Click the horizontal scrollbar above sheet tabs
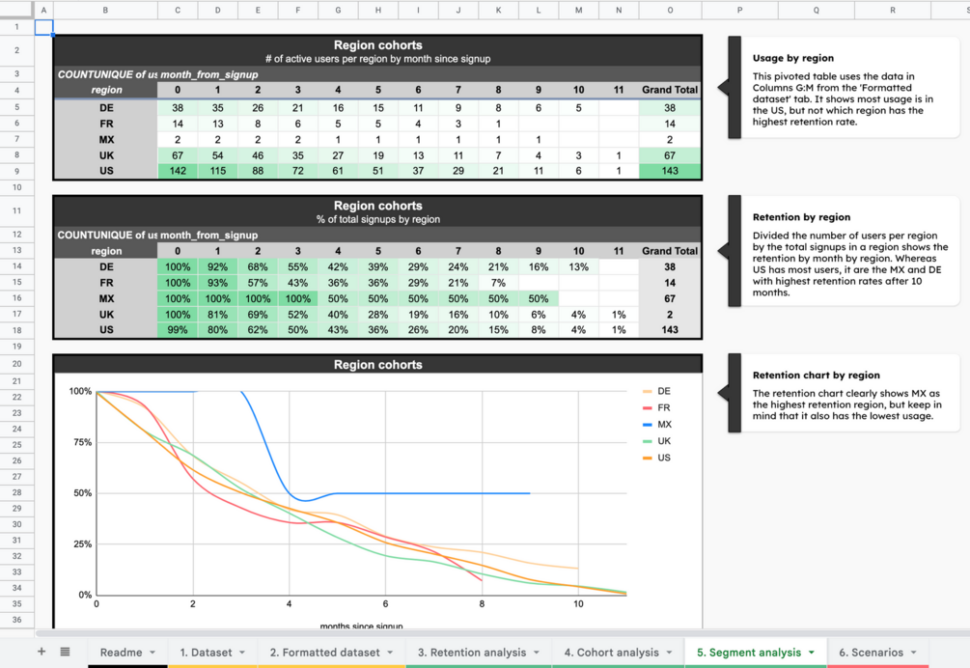The image size is (970, 668). point(495,632)
